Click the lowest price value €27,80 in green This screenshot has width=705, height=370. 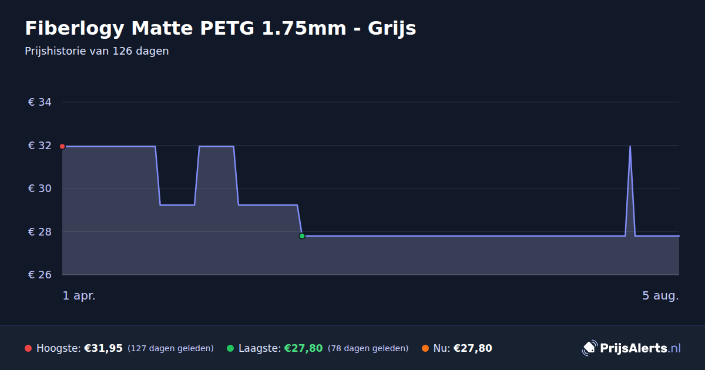304,348
